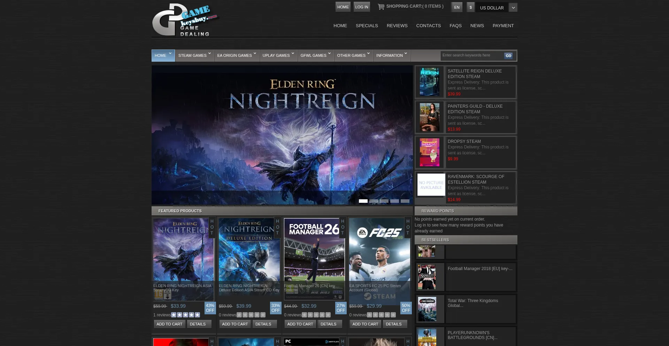669x346 pixels.
Task: Open the SPECIALS menu link
Action: 367,26
